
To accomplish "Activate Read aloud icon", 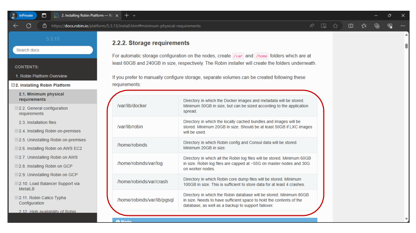I will (312, 26).
